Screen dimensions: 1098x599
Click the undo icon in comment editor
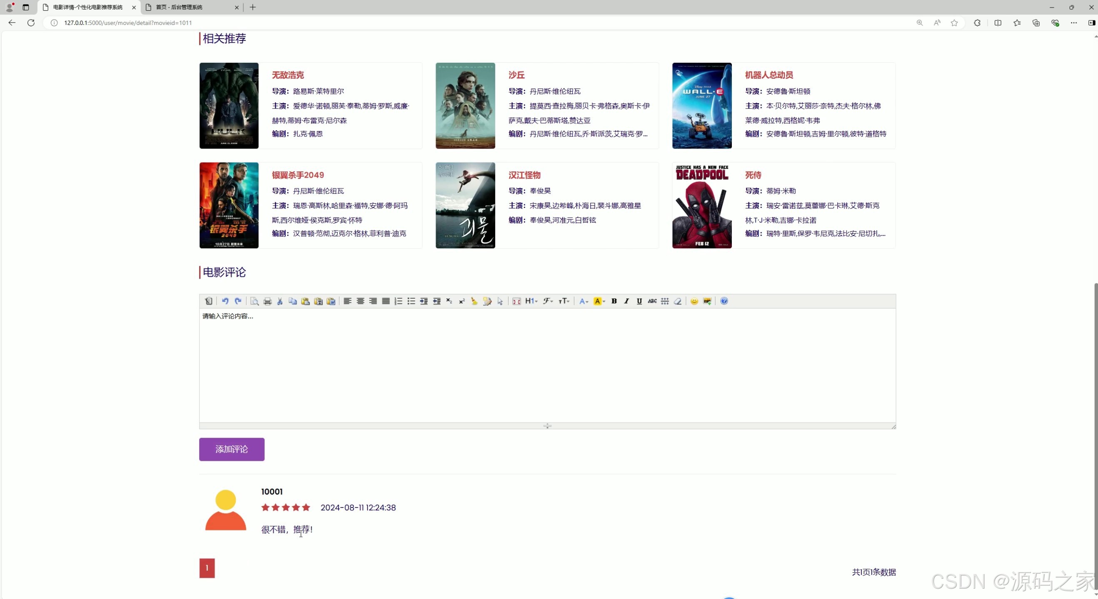pos(225,302)
